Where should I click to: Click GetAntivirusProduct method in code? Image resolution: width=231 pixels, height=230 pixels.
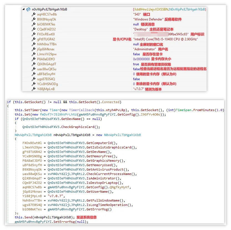click(x=105, y=169)
